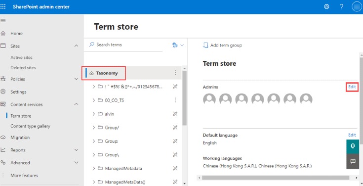363x186 pixels.
Task: Edit the Default language
Action: tap(352, 135)
